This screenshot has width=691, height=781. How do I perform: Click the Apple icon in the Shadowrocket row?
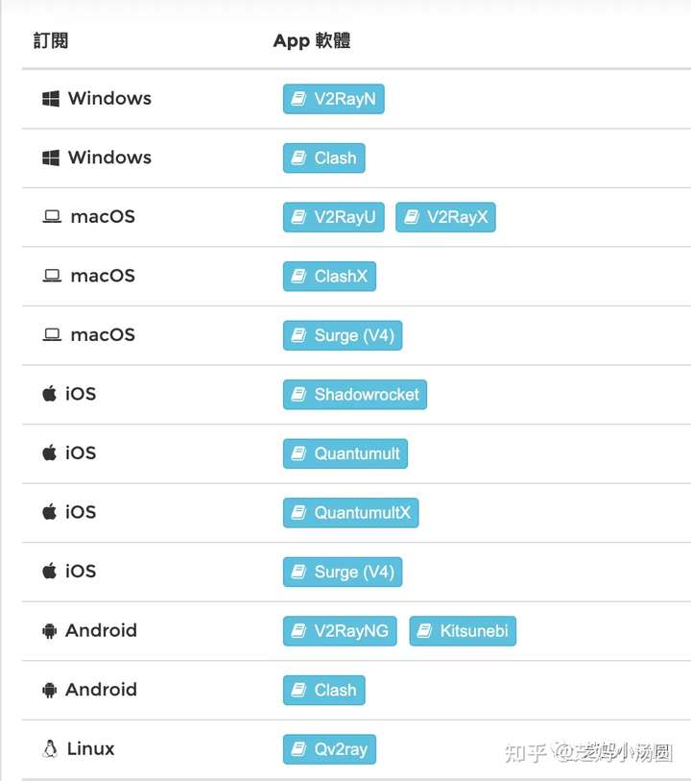(x=50, y=394)
